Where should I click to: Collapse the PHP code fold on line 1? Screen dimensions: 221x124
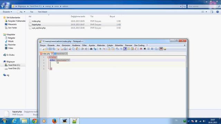tap(48, 57)
